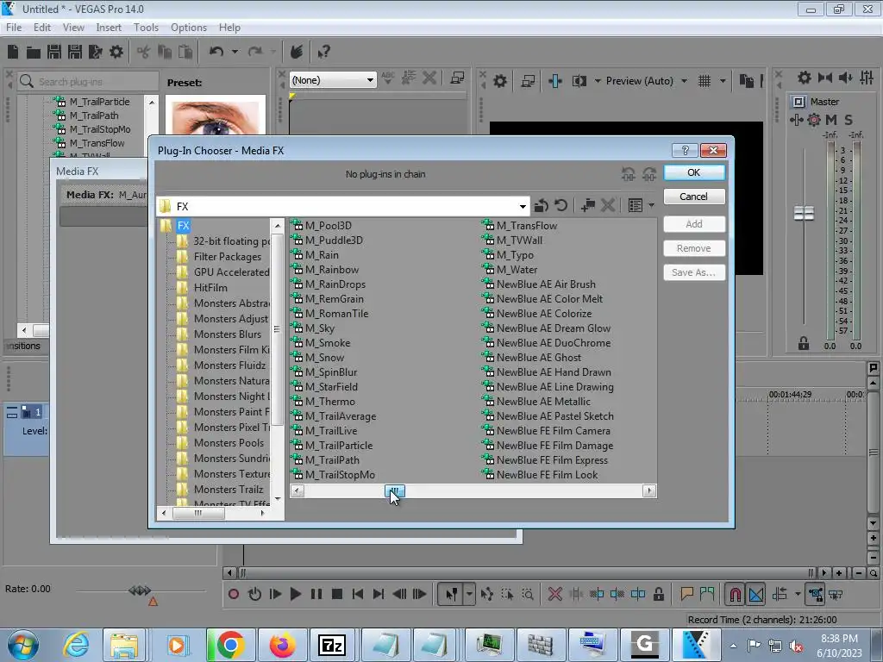Click the Master bus FX icon
883x662 pixels.
[796, 120]
